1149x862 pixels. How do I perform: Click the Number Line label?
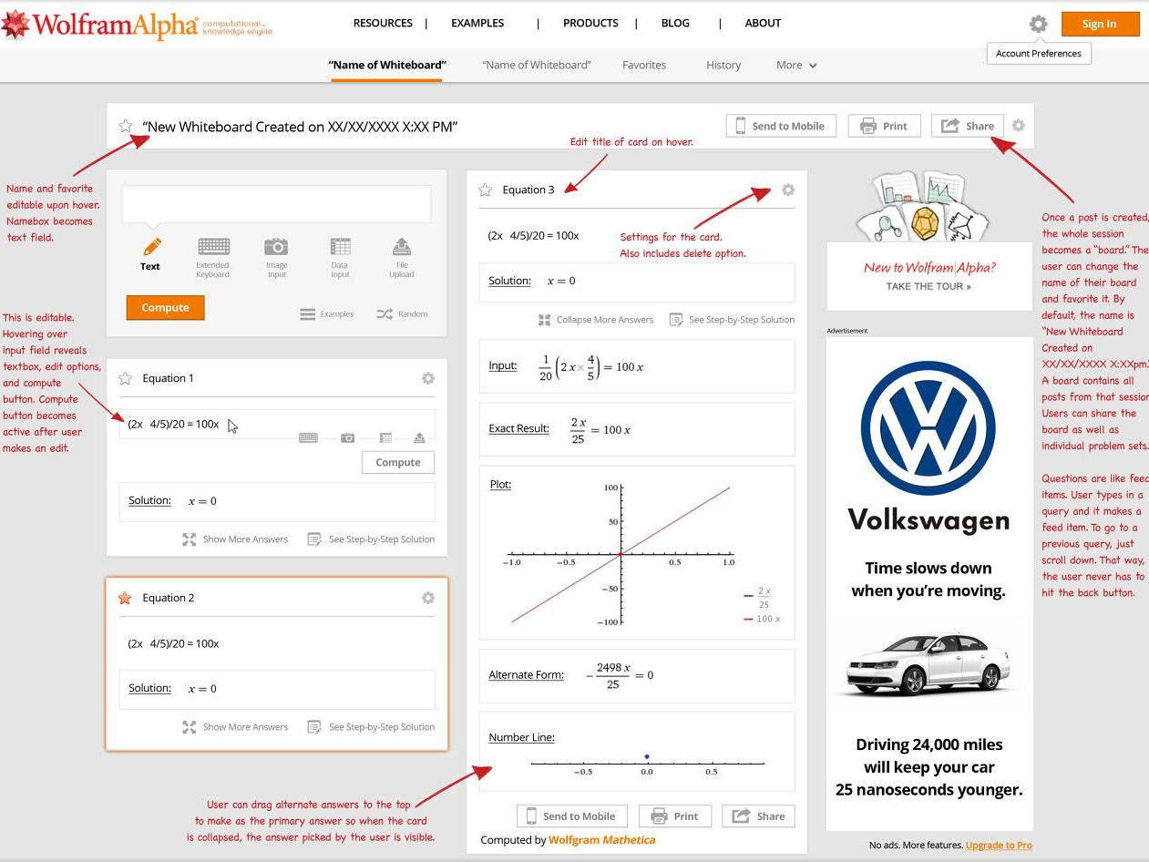tap(522, 737)
